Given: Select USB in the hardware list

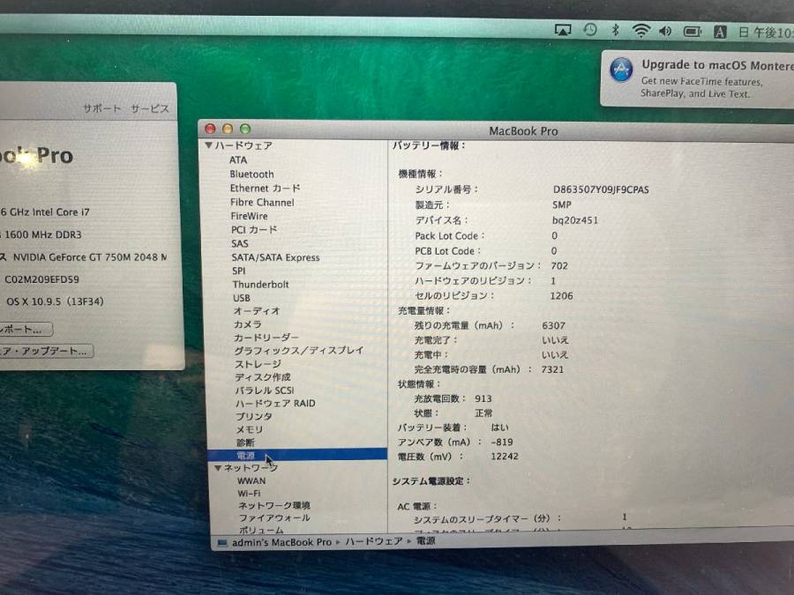Looking at the screenshot, I should click(241, 298).
